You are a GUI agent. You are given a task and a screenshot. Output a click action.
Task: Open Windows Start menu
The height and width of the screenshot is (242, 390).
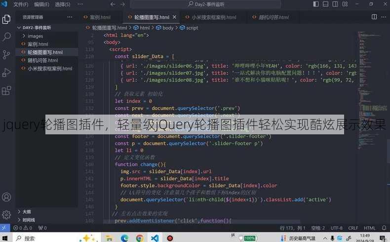[x=5, y=238]
